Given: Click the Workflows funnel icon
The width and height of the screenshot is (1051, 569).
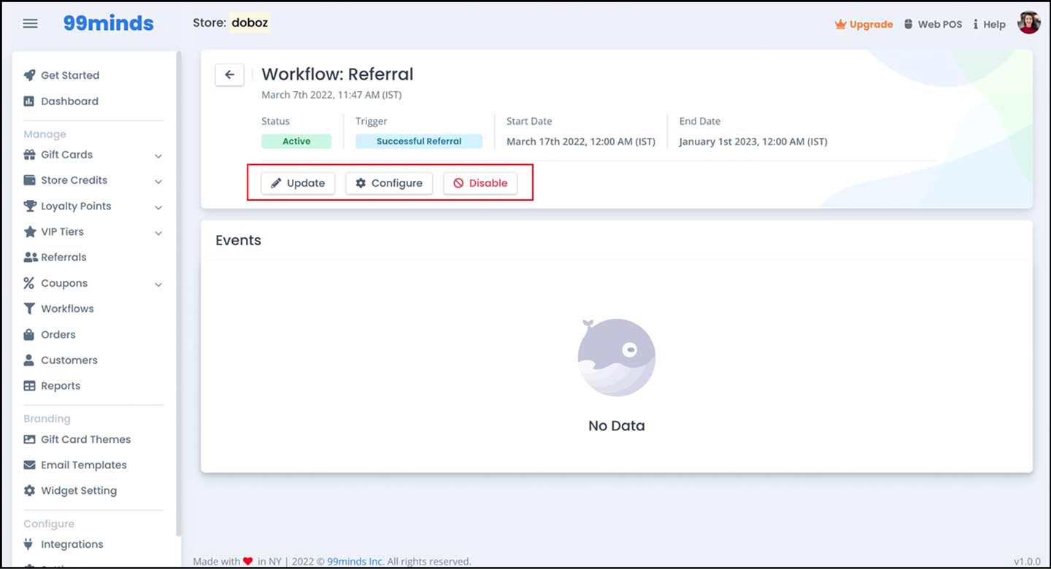Looking at the screenshot, I should [29, 309].
